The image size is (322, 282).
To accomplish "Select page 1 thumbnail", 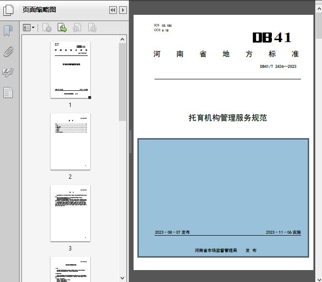I will 70,70.
